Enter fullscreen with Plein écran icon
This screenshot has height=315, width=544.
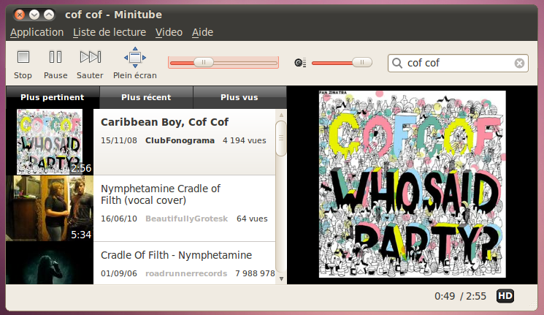coord(134,57)
